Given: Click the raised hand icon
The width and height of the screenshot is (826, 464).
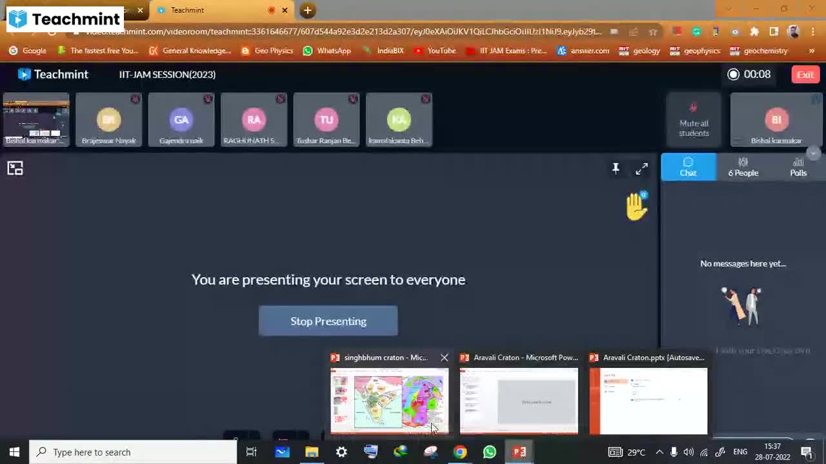Looking at the screenshot, I should point(636,206).
